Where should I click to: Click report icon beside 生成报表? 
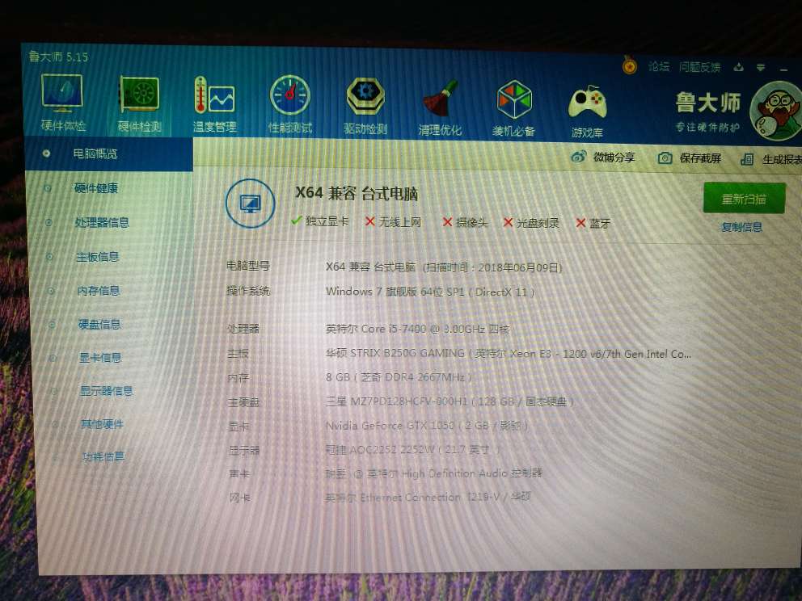[x=747, y=159]
